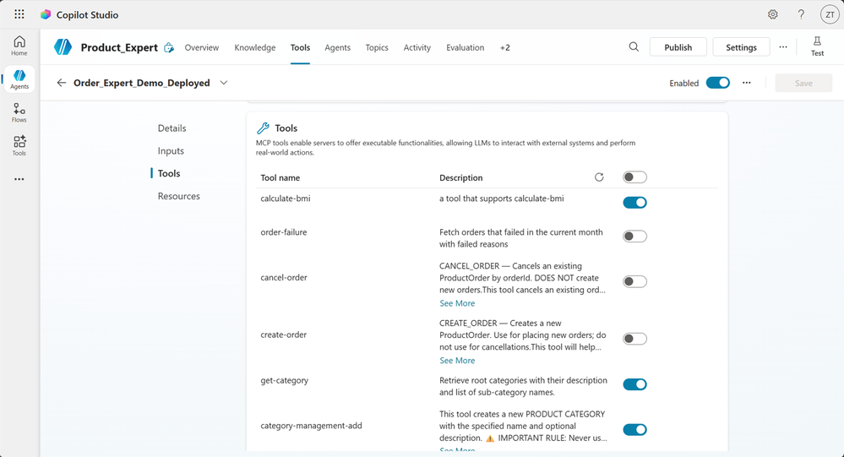The image size is (844, 457).
Task: Go to Home in the sidebar
Action: click(x=19, y=46)
